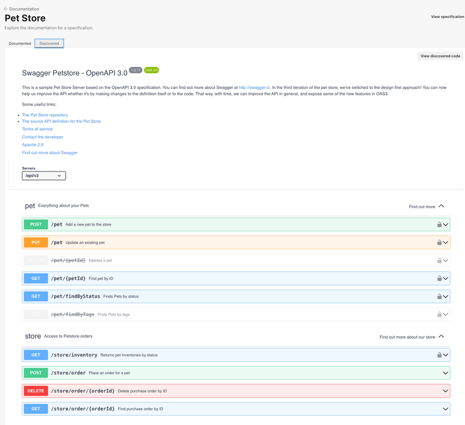Expand GET /store/order/{orderId} chevron

point(445,409)
